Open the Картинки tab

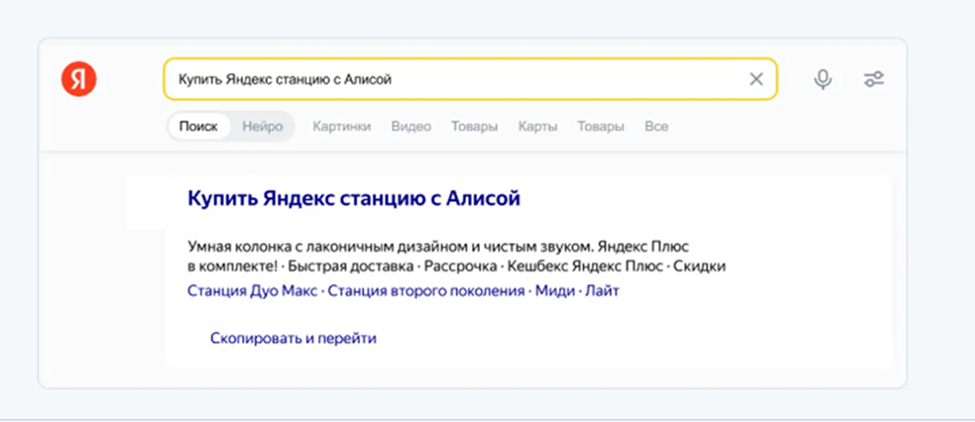click(x=342, y=127)
